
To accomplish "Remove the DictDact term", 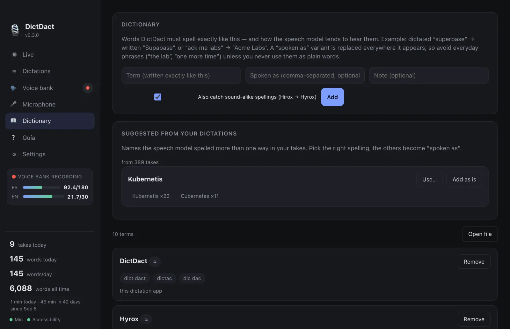I will pyautogui.click(x=474, y=262).
